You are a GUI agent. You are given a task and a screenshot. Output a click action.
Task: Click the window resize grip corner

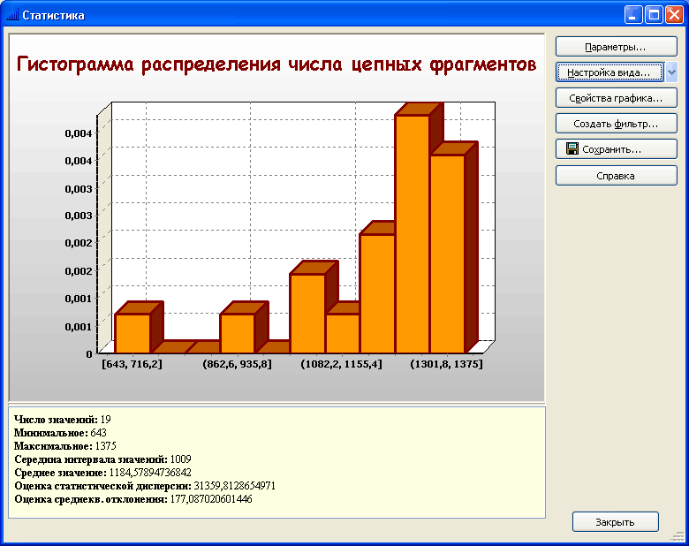pyautogui.click(x=679, y=535)
